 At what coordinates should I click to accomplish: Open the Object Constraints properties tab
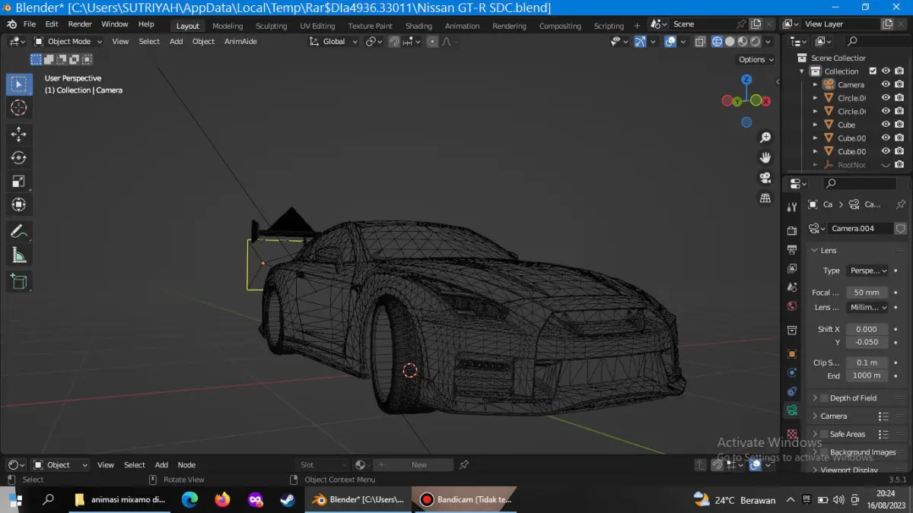point(792,391)
